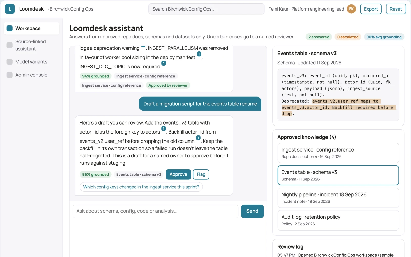Flag the migration draft answer
The width and height of the screenshot is (411, 257).
point(201,174)
